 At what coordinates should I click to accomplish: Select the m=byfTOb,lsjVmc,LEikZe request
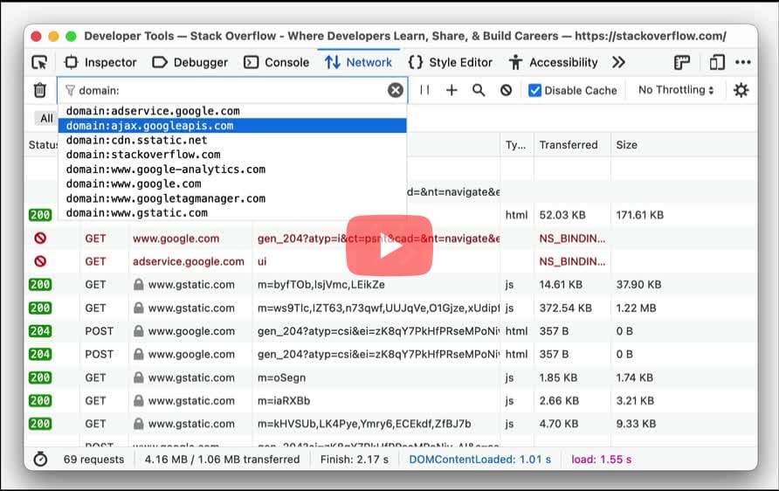(321, 285)
